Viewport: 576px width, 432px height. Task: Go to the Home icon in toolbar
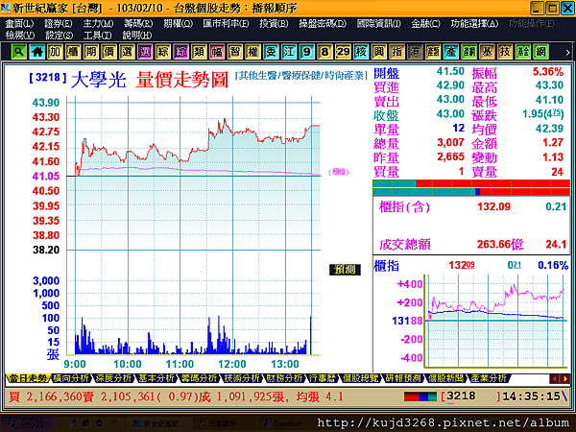click(x=36, y=52)
